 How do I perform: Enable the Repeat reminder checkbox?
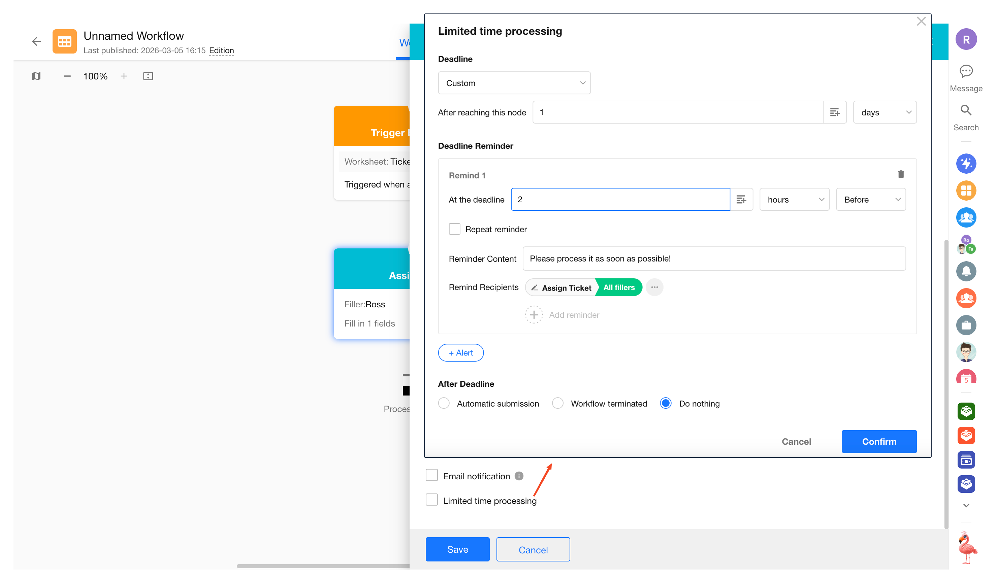coord(455,229)
